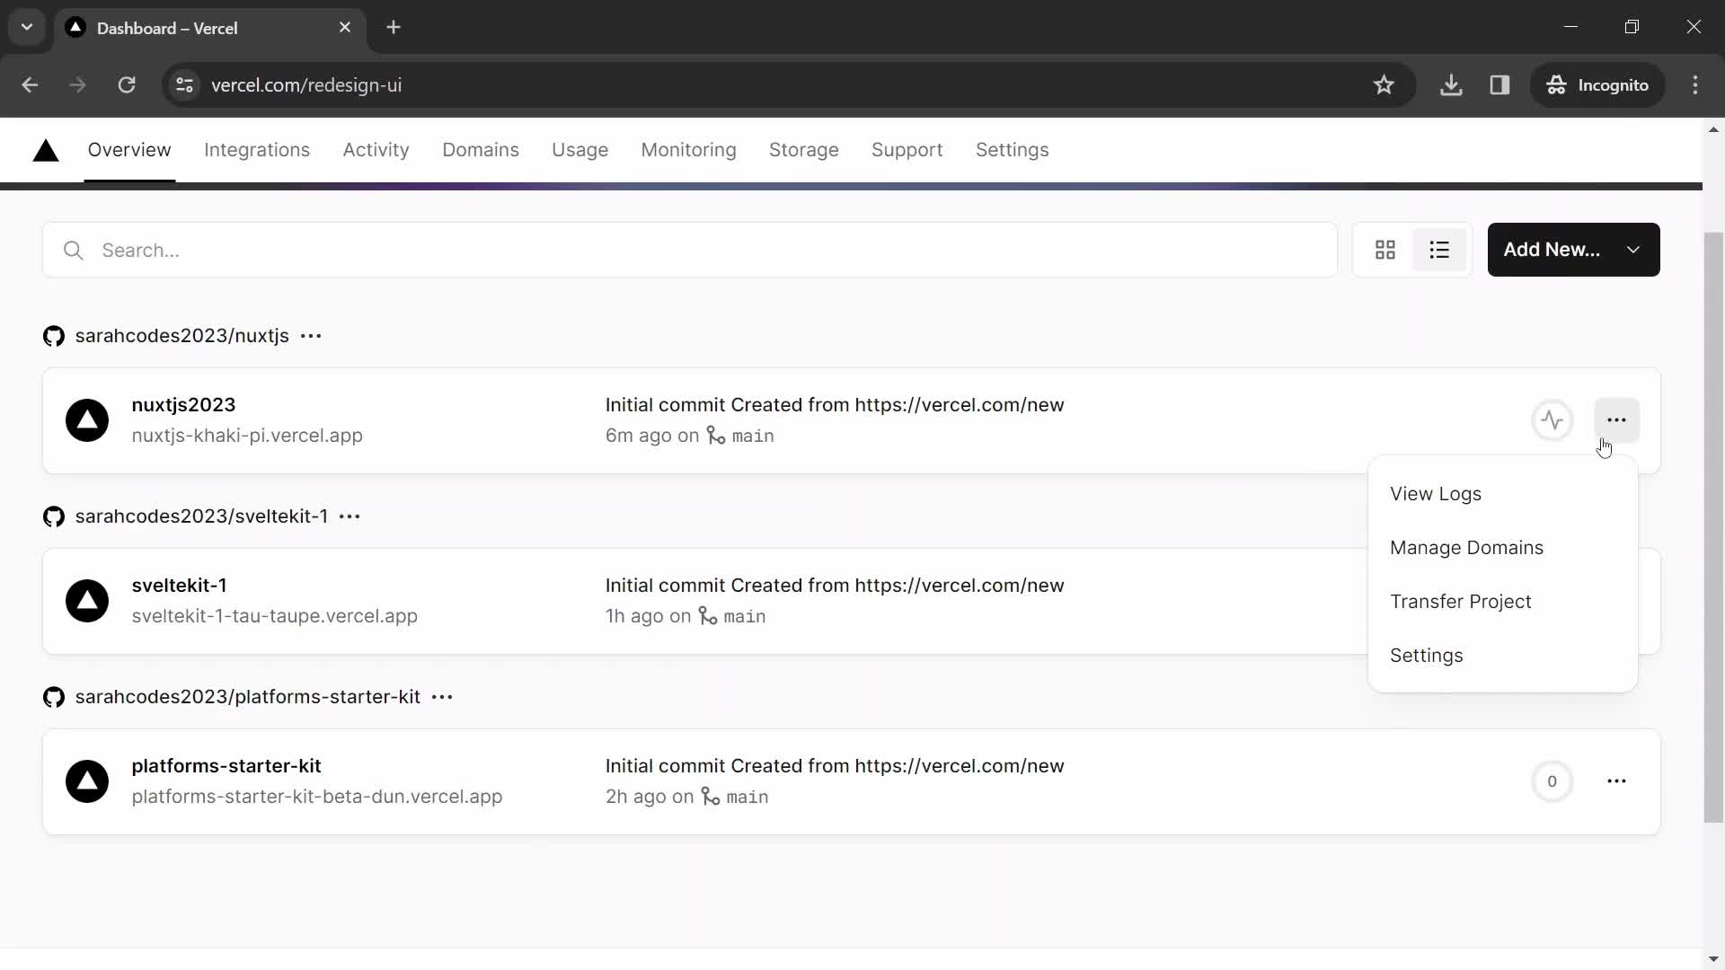1725x970 pixels.
Task: Reload the current page
Action: click(127, 85)
